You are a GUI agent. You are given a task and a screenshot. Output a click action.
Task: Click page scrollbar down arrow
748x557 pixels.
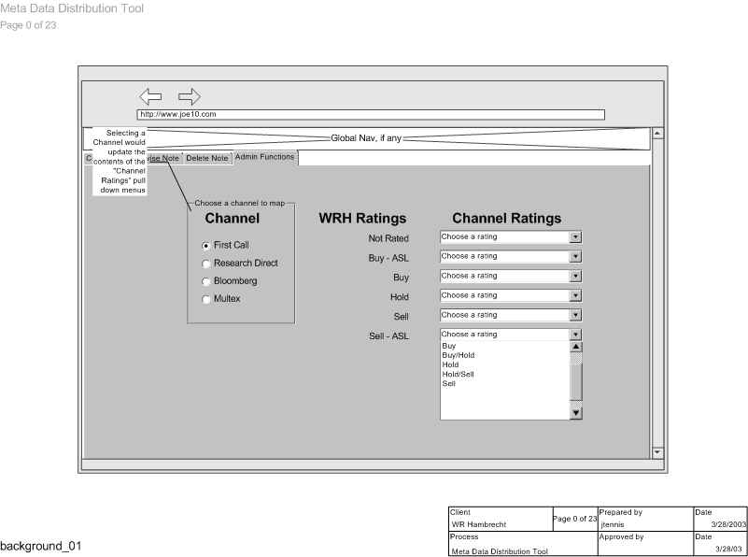(x=657, y=451)
